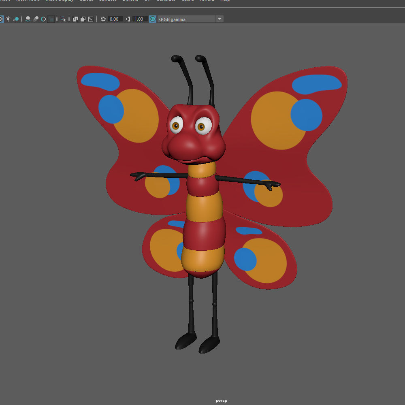Toggle screen space ambient occlusion icon
Viewport: 405px width, 405px height.
(28, 19)
